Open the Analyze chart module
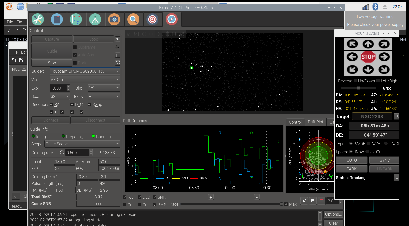This screenshot has height=226, width=409. [76, 19]
